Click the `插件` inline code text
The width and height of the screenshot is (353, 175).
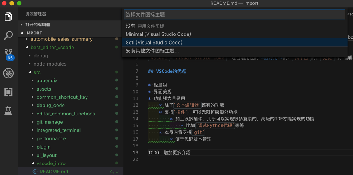coord(181,112)
